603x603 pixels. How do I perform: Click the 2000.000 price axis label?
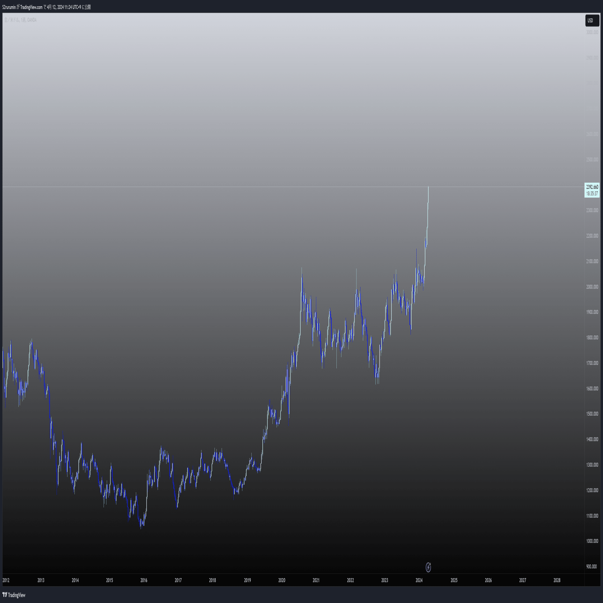coord(592,287)
